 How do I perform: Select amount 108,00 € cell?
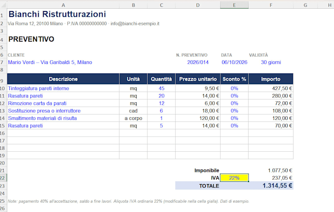(271, 111)
